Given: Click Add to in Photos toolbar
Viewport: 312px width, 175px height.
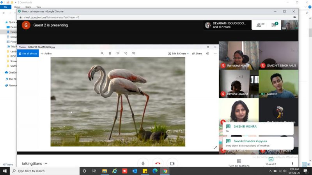Looking at the screenshot, I should (46, 53).
